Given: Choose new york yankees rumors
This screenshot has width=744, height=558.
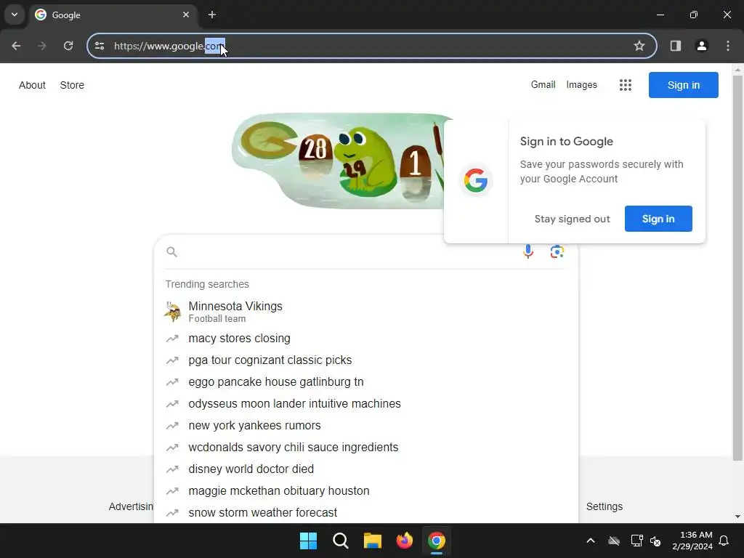Looking at the screenshot, I should click(366, 426).
